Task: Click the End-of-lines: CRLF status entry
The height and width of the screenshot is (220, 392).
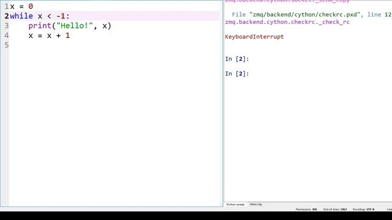Action: (x=335, y=209)
